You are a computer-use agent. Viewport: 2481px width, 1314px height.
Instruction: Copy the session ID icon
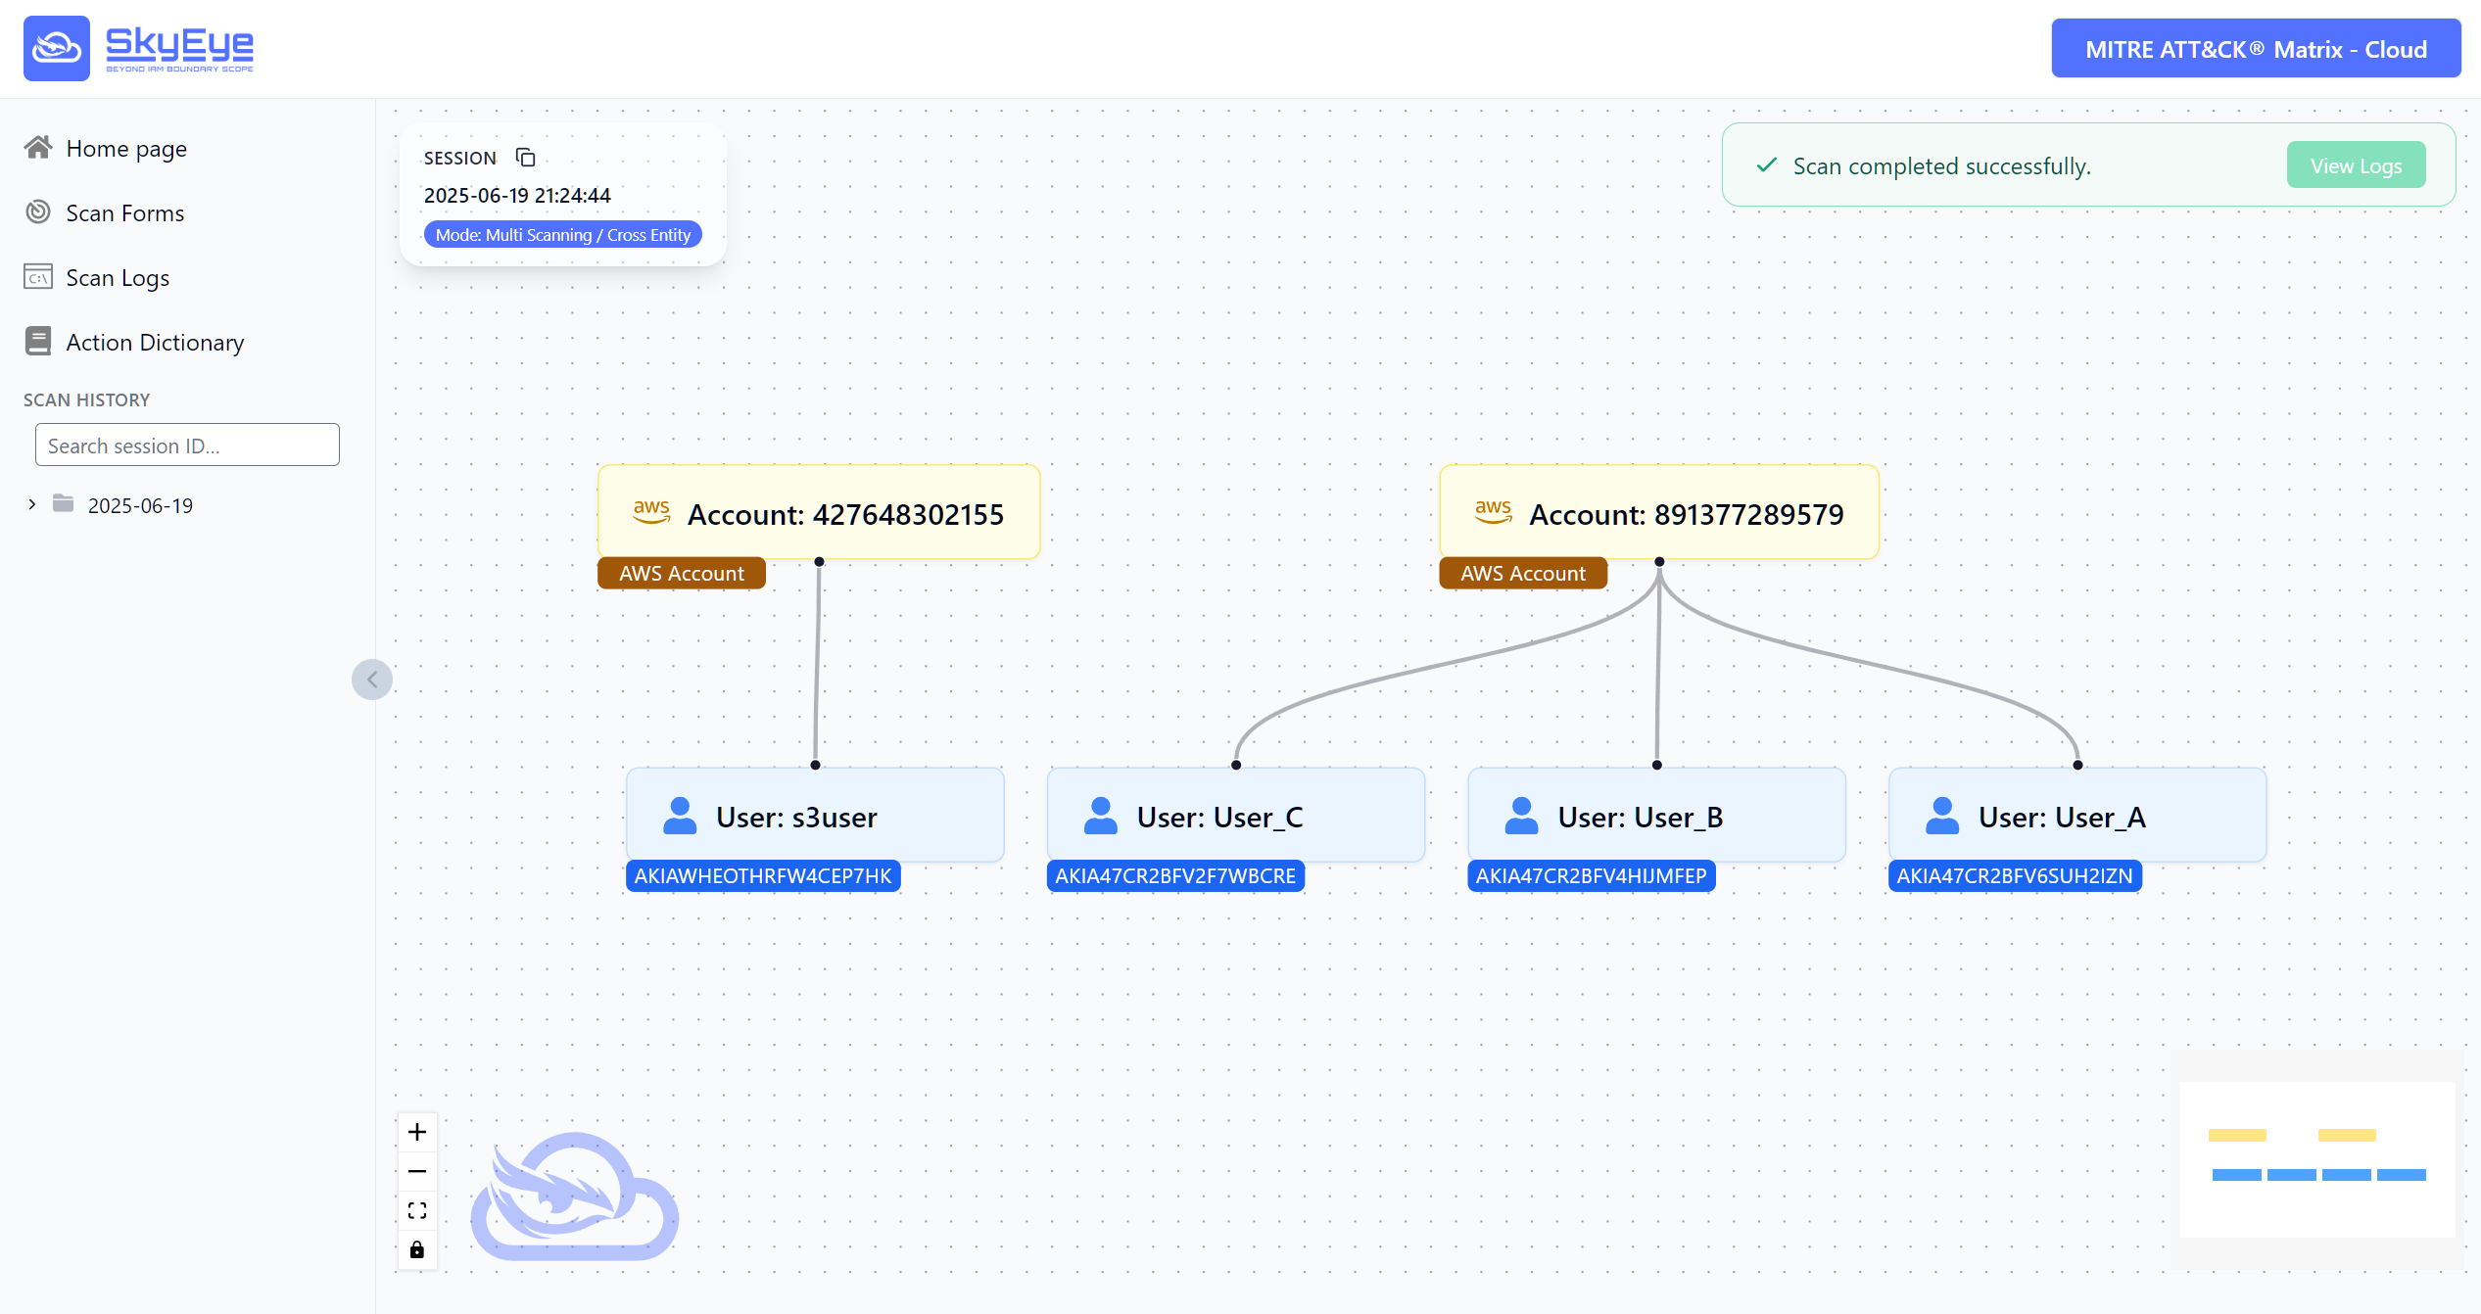click(526, 158)
